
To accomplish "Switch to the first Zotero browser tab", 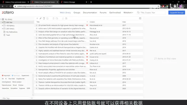I will click(16, 2).
